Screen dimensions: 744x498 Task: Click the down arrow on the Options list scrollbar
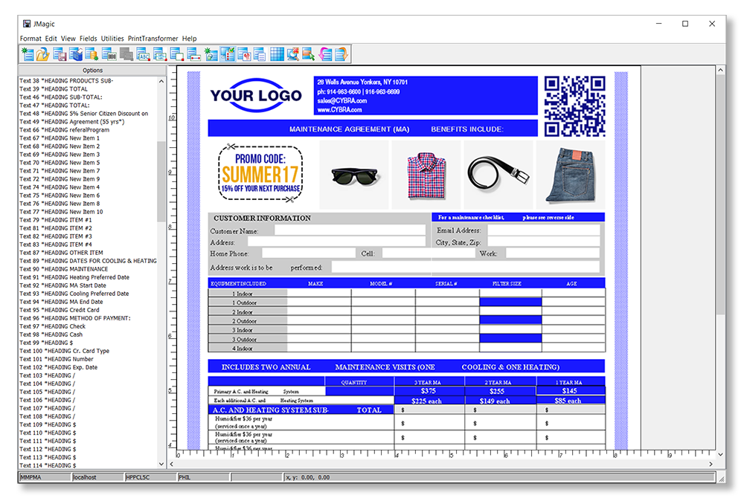point(161,465)
